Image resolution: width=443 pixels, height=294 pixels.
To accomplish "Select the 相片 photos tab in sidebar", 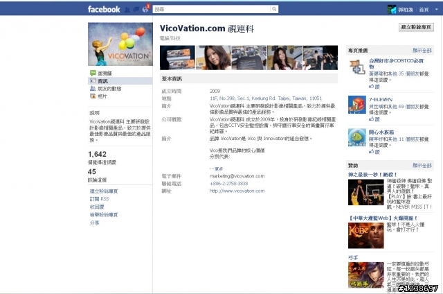I will tap(102, 96).
